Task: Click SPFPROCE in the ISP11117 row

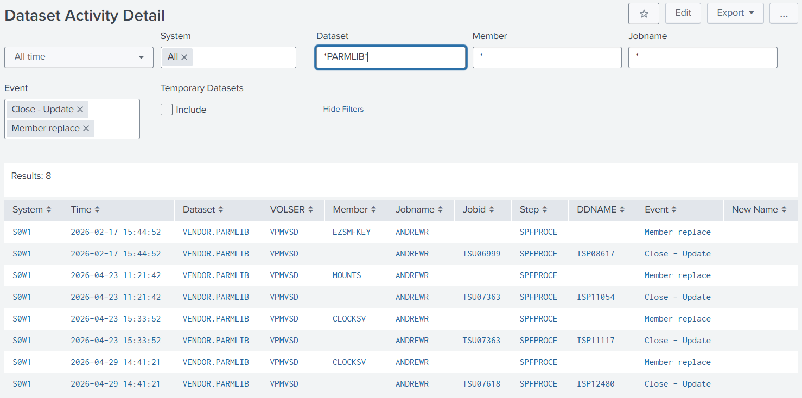Action: click(538, 341)
